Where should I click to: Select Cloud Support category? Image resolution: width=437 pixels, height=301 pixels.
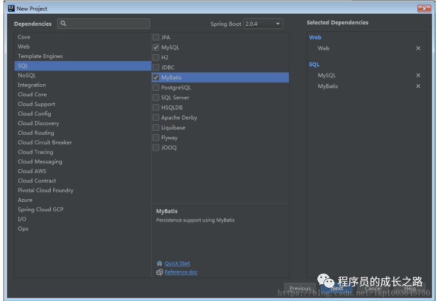(83, 104)
